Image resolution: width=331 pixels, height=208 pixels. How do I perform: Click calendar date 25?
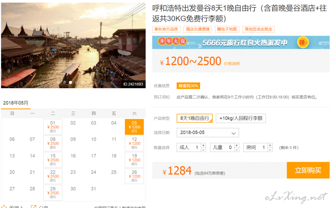point(114,172)
